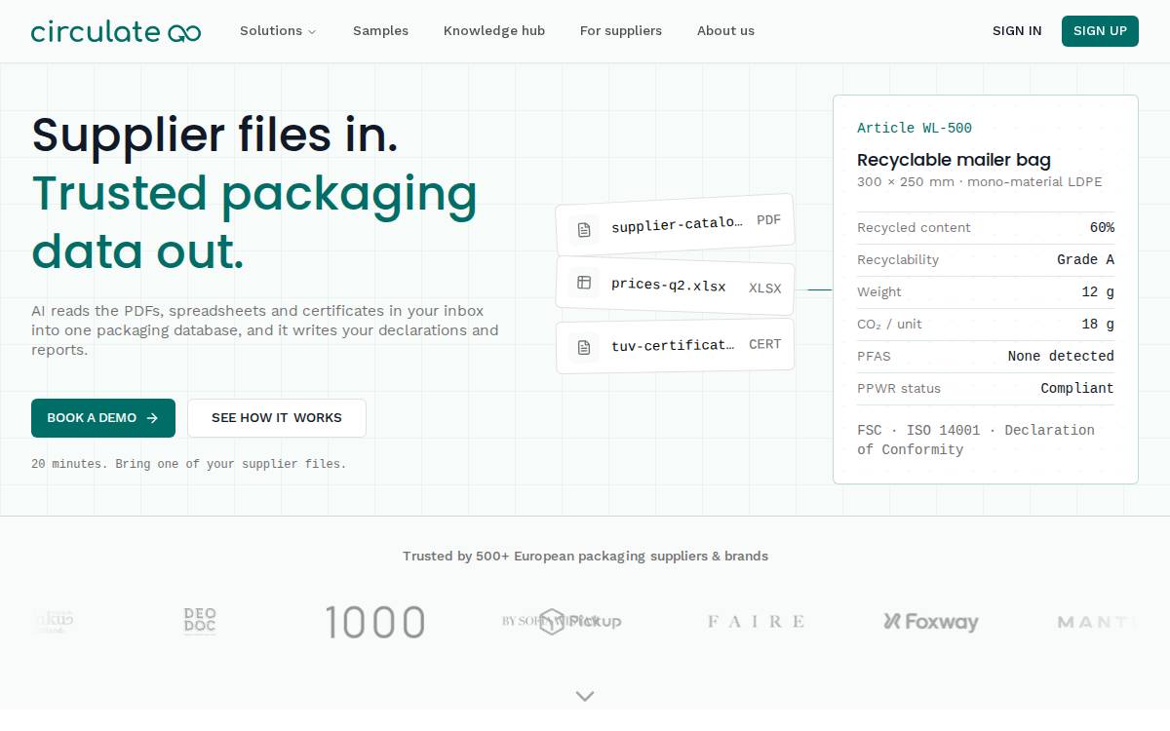Select the supplier-catalog file name
The width and height of the screenshot is (1170, 731).
pos(677,224)
